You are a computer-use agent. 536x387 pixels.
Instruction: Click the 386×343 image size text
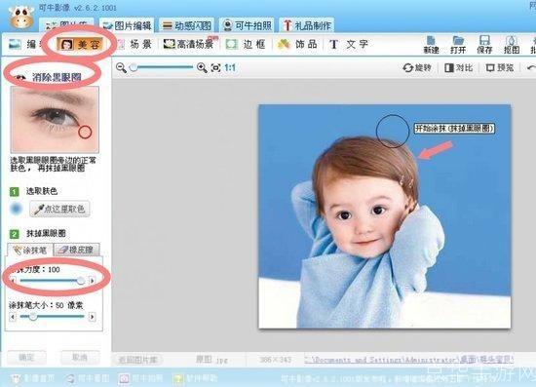pyautogui.click(x=276, y=360)
